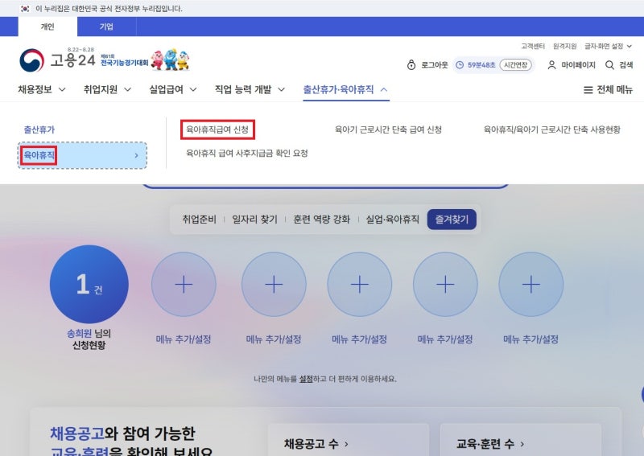Select 취업준비 category tab
Image resolution: width=644 pixels, height=456 pixels.
pyautogui.click(x=199, y=220)
